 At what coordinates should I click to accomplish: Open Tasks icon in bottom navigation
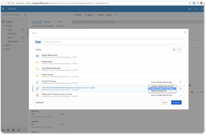click(19, 130)
